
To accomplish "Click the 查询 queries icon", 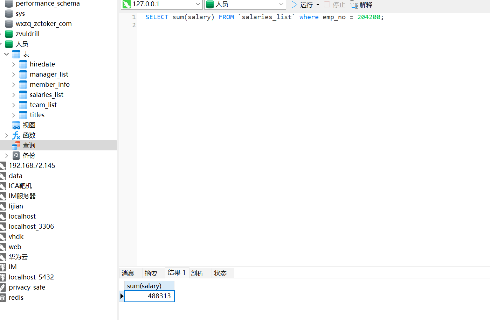I will pyautogui.click(x=16, y=145).
